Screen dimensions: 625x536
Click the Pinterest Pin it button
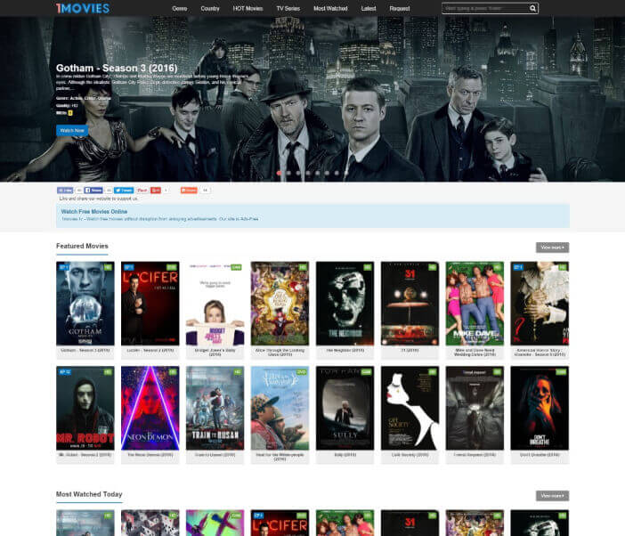click(142, 191)
